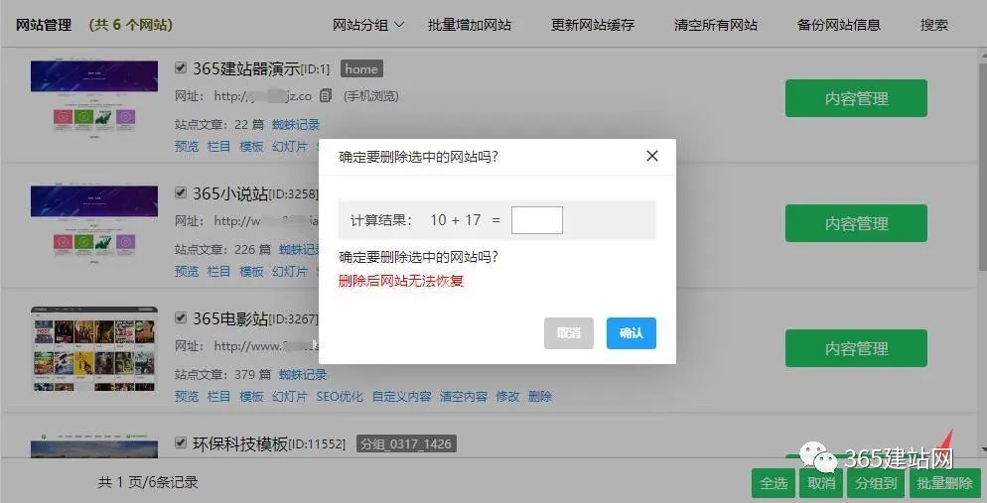Uncheck the 365建站器演示 checkbox
Viewport: 987px width, 503px height.
(181, 67)
